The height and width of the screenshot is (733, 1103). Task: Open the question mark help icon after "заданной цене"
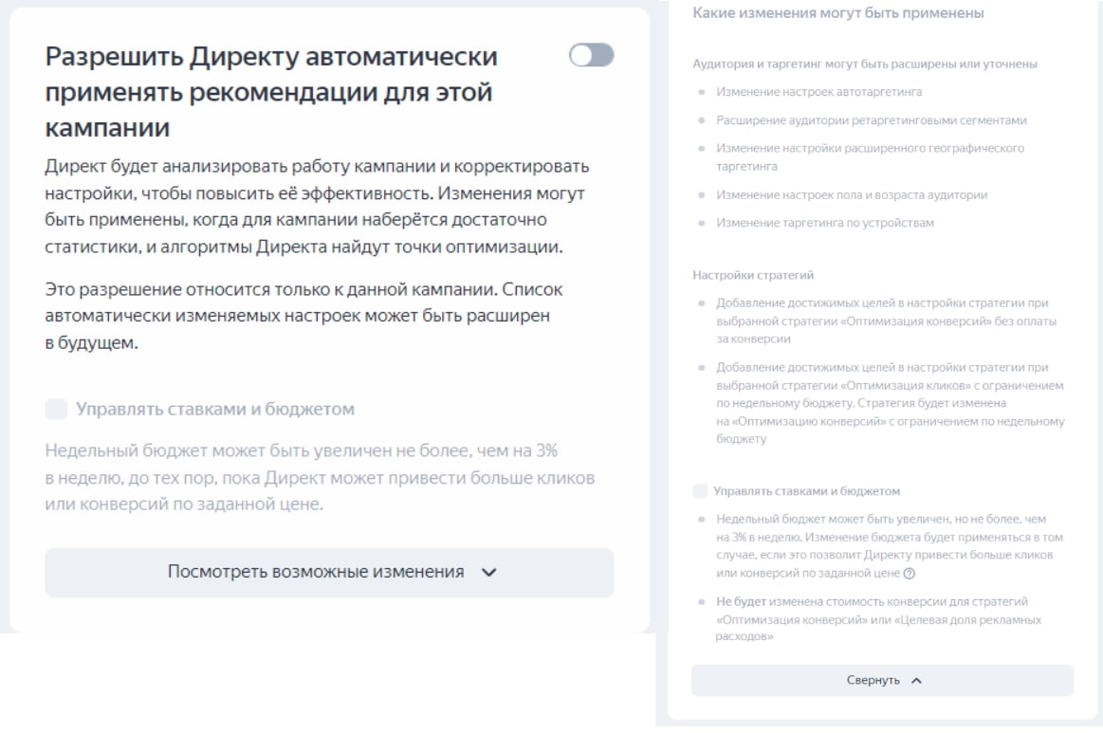(909, 574)
